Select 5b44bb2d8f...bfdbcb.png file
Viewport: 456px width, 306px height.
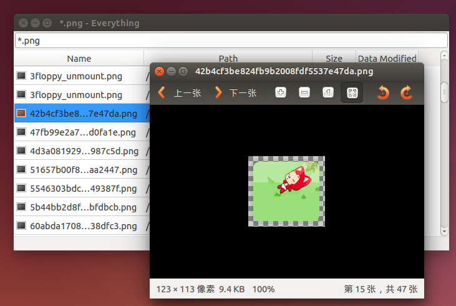[82, 207]
